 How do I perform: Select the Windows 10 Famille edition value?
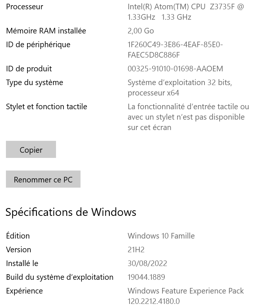coord(161,236)
